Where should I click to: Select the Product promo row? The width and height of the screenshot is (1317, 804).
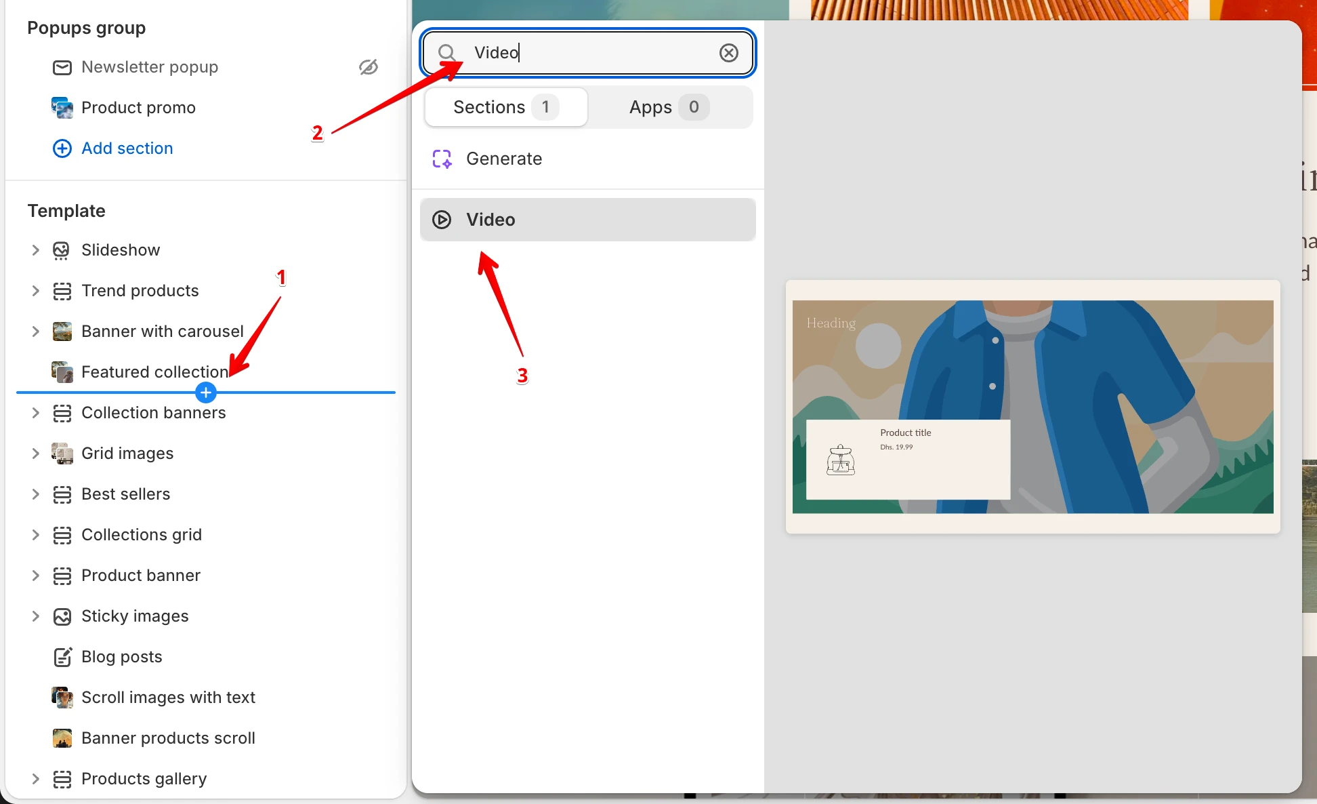click(206, 108)
